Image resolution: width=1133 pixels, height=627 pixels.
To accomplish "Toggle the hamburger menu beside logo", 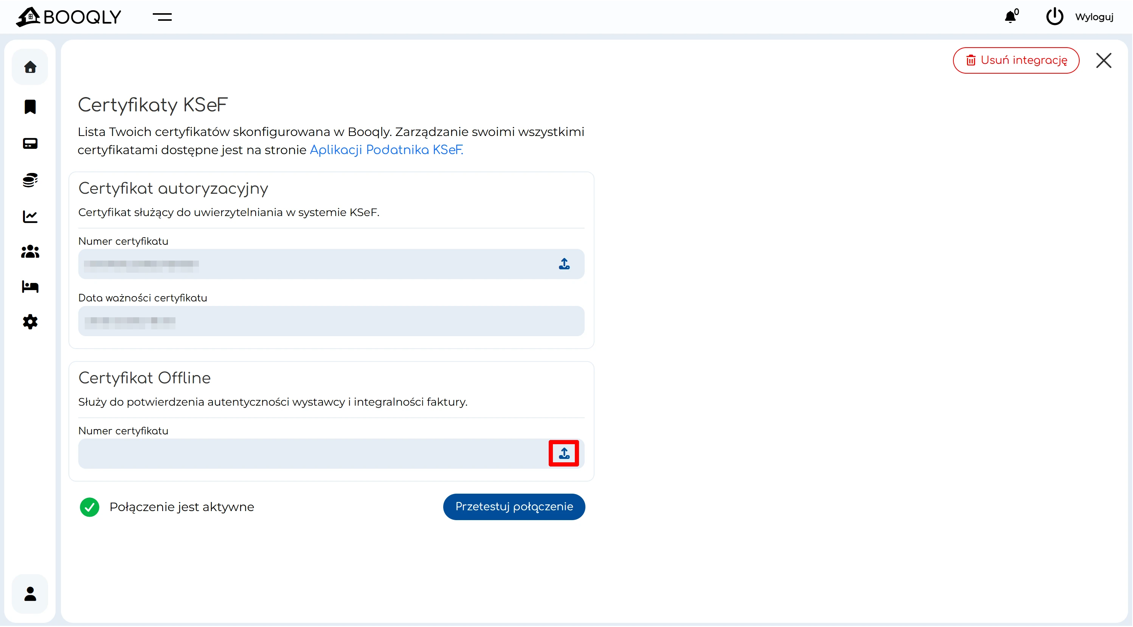I will [162, 17].
